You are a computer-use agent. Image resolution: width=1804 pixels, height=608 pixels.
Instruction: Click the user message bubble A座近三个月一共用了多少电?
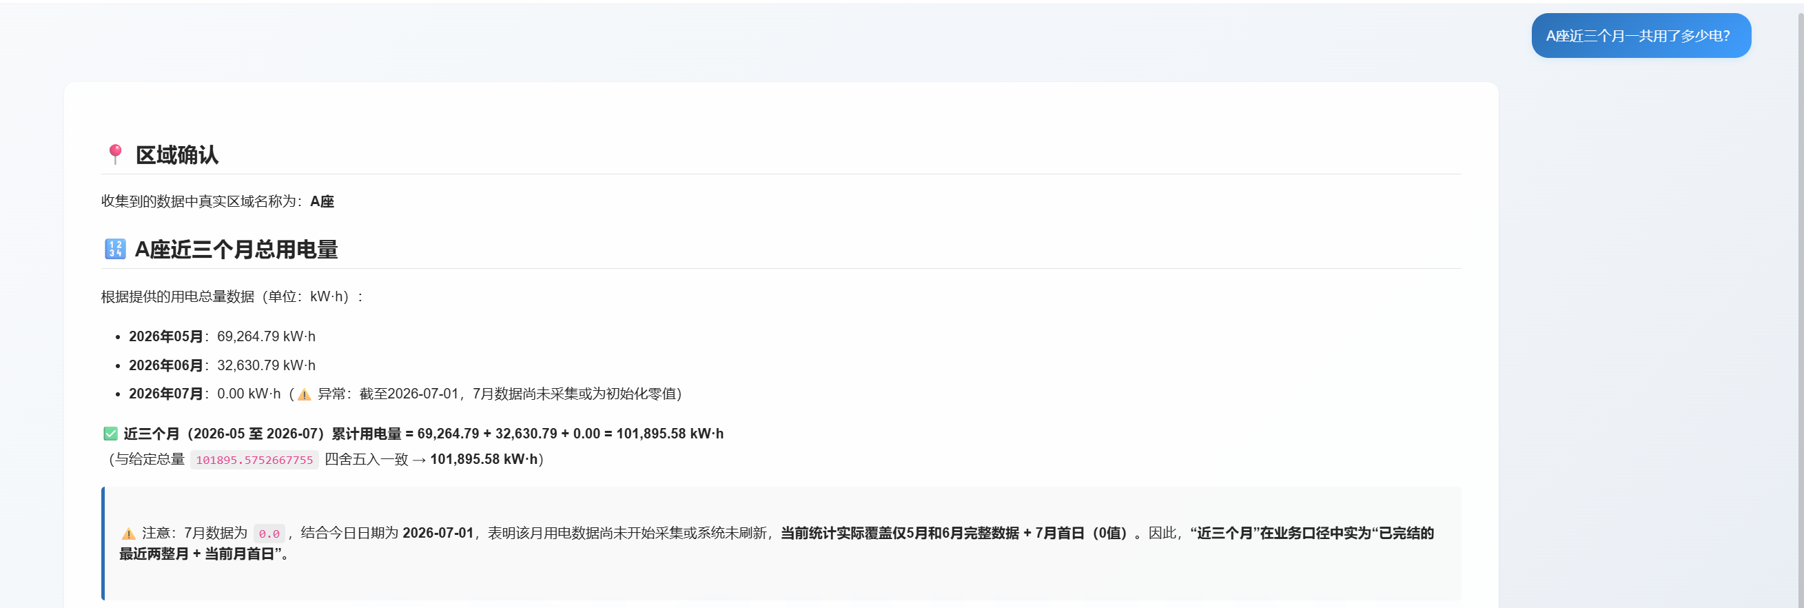coord(1641,36)
